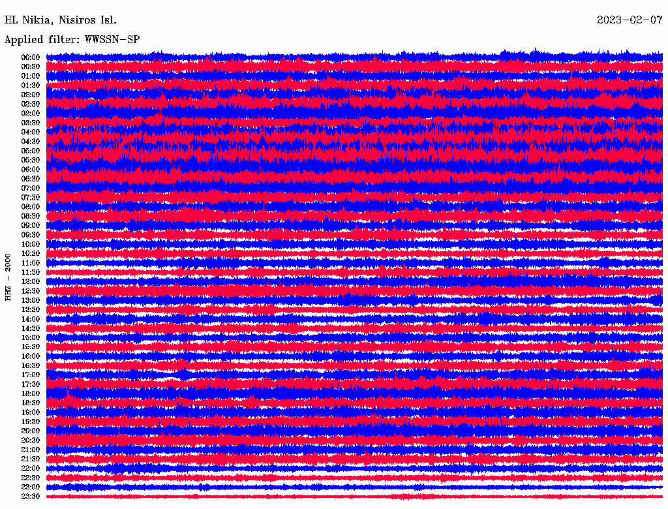
Task: Select the 09:30 time label
Action: click(x=31, y=235)
